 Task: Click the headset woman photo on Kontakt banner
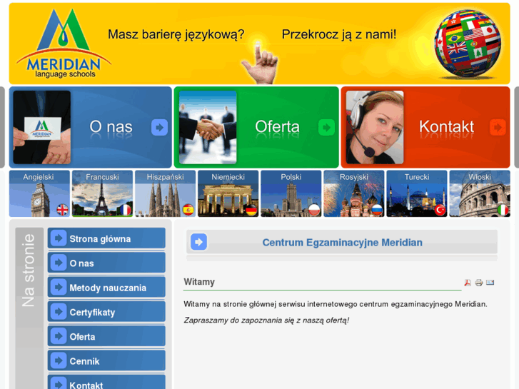click(375, 128)
